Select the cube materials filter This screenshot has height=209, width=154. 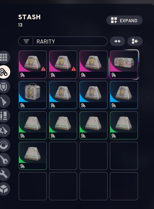tap(4, 189)
